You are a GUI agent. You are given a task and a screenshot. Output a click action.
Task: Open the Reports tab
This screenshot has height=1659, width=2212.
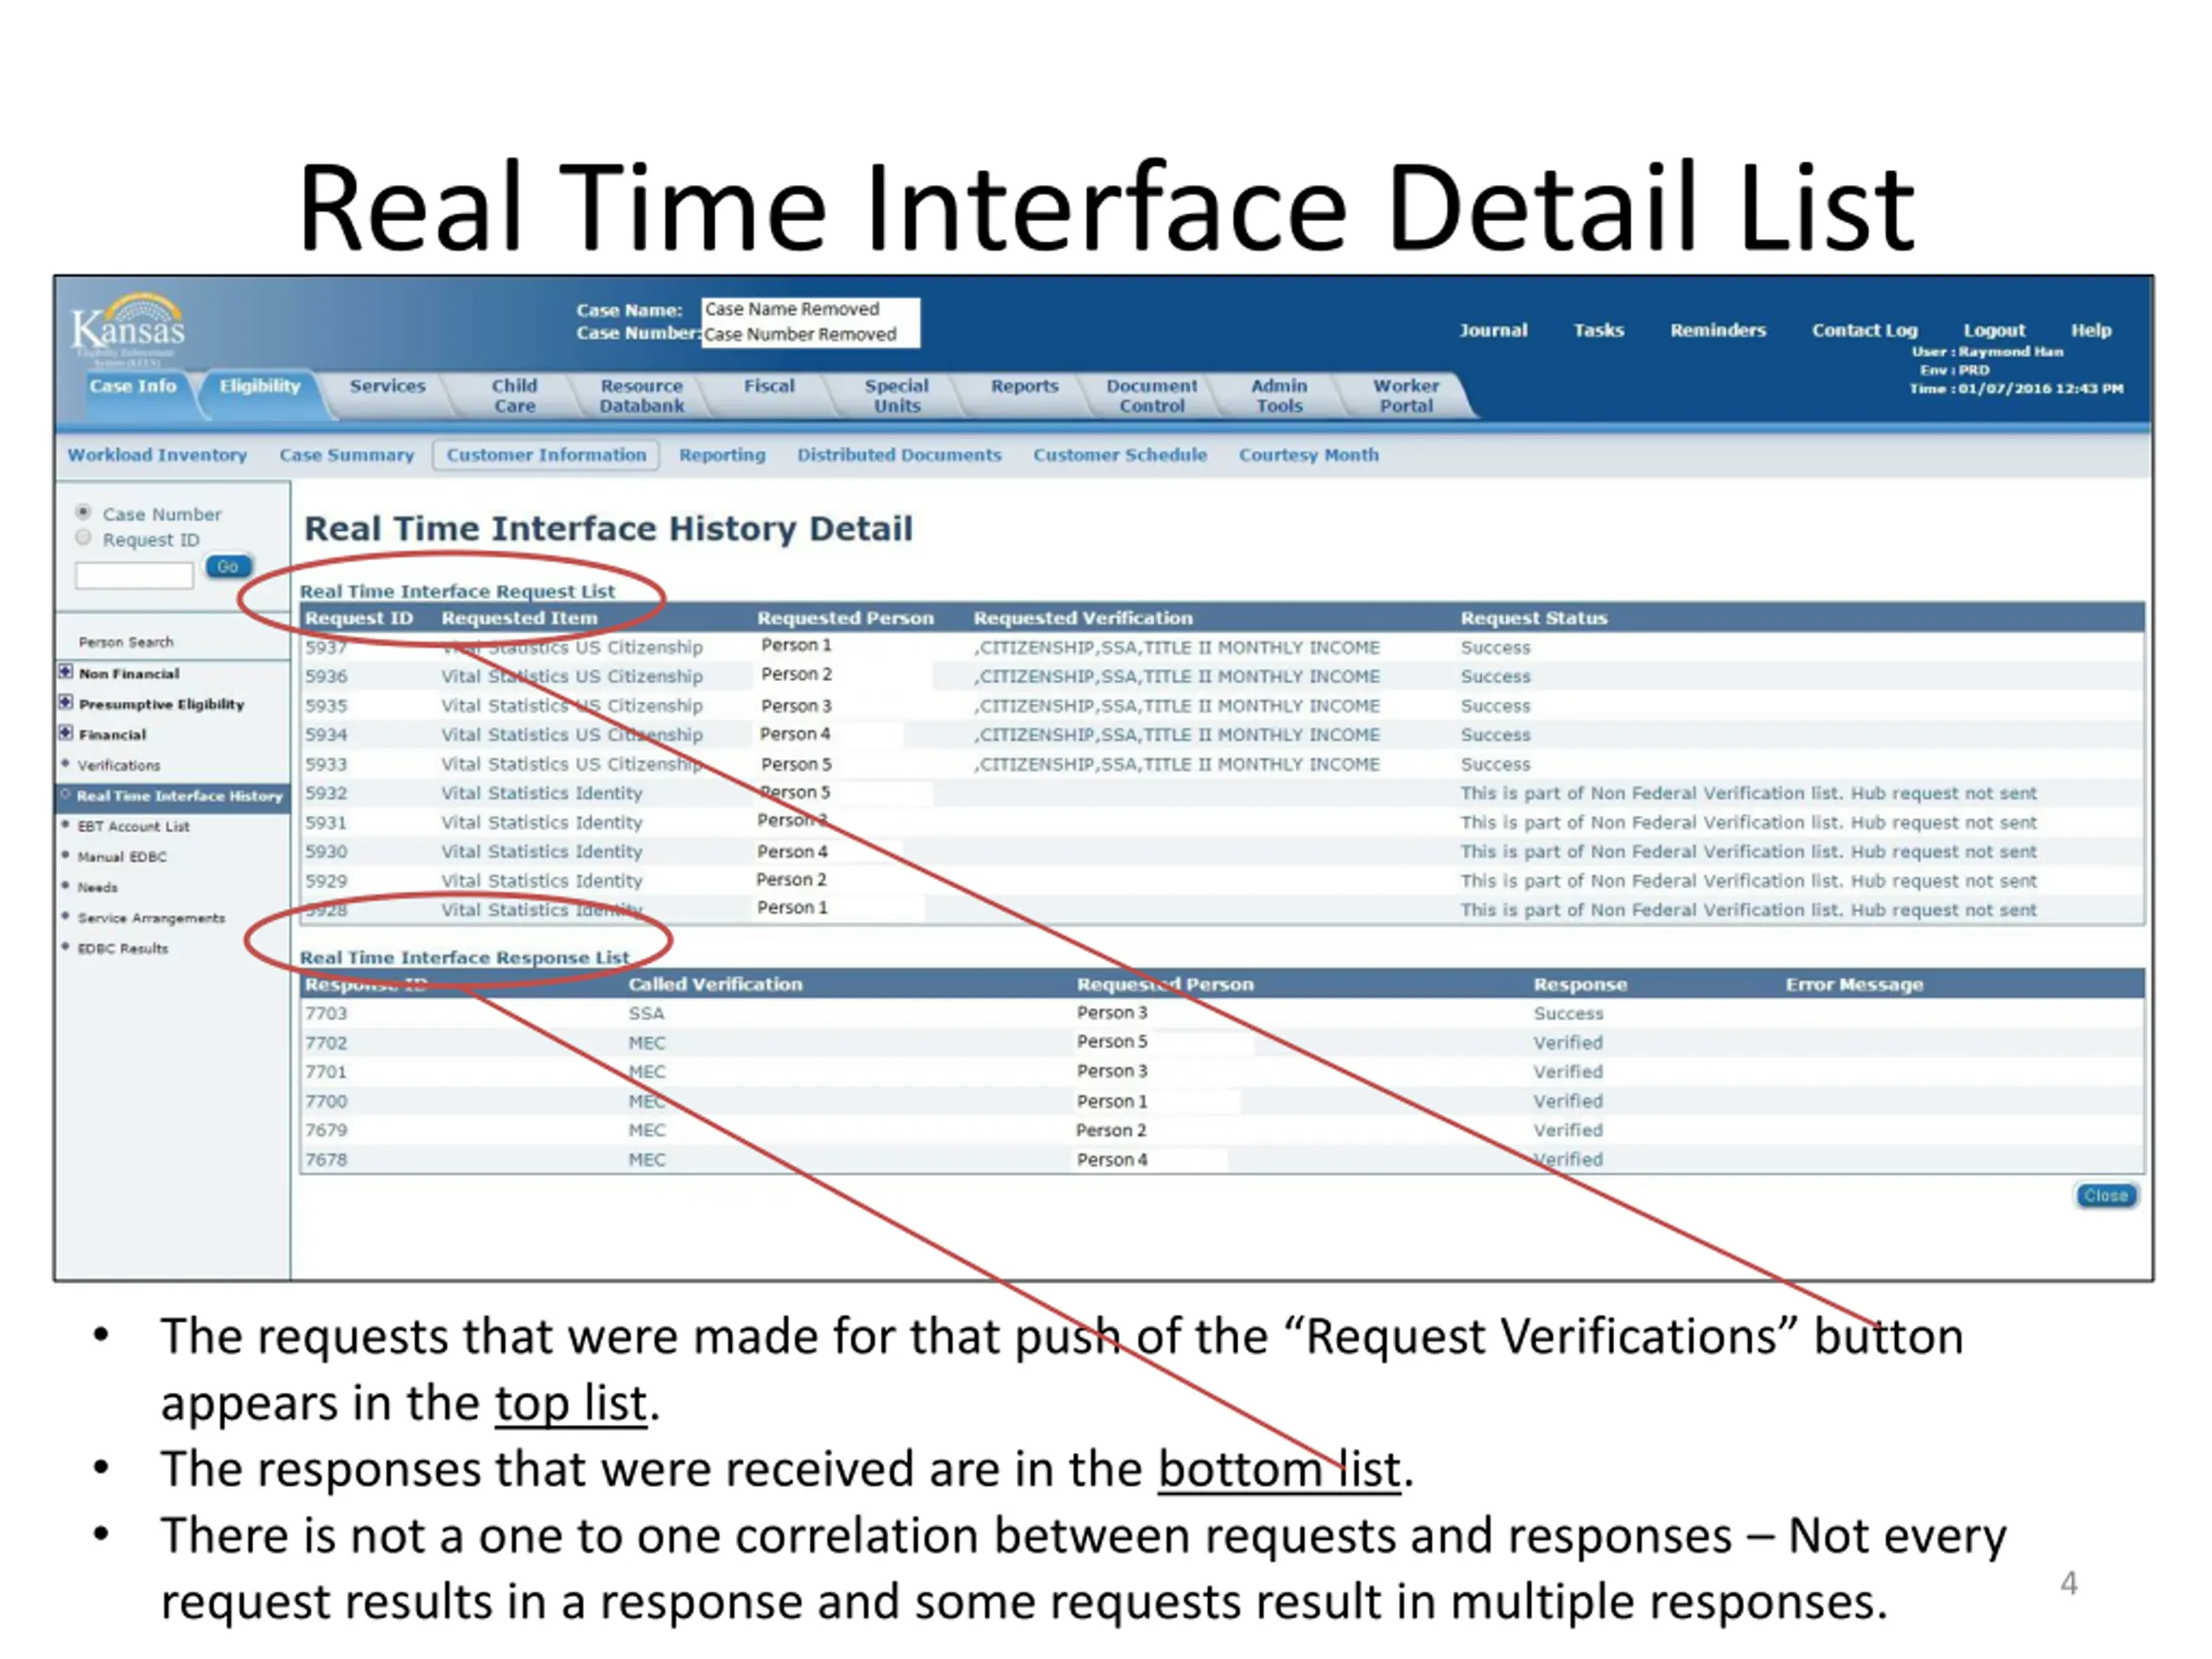[x=1024, y=386]
